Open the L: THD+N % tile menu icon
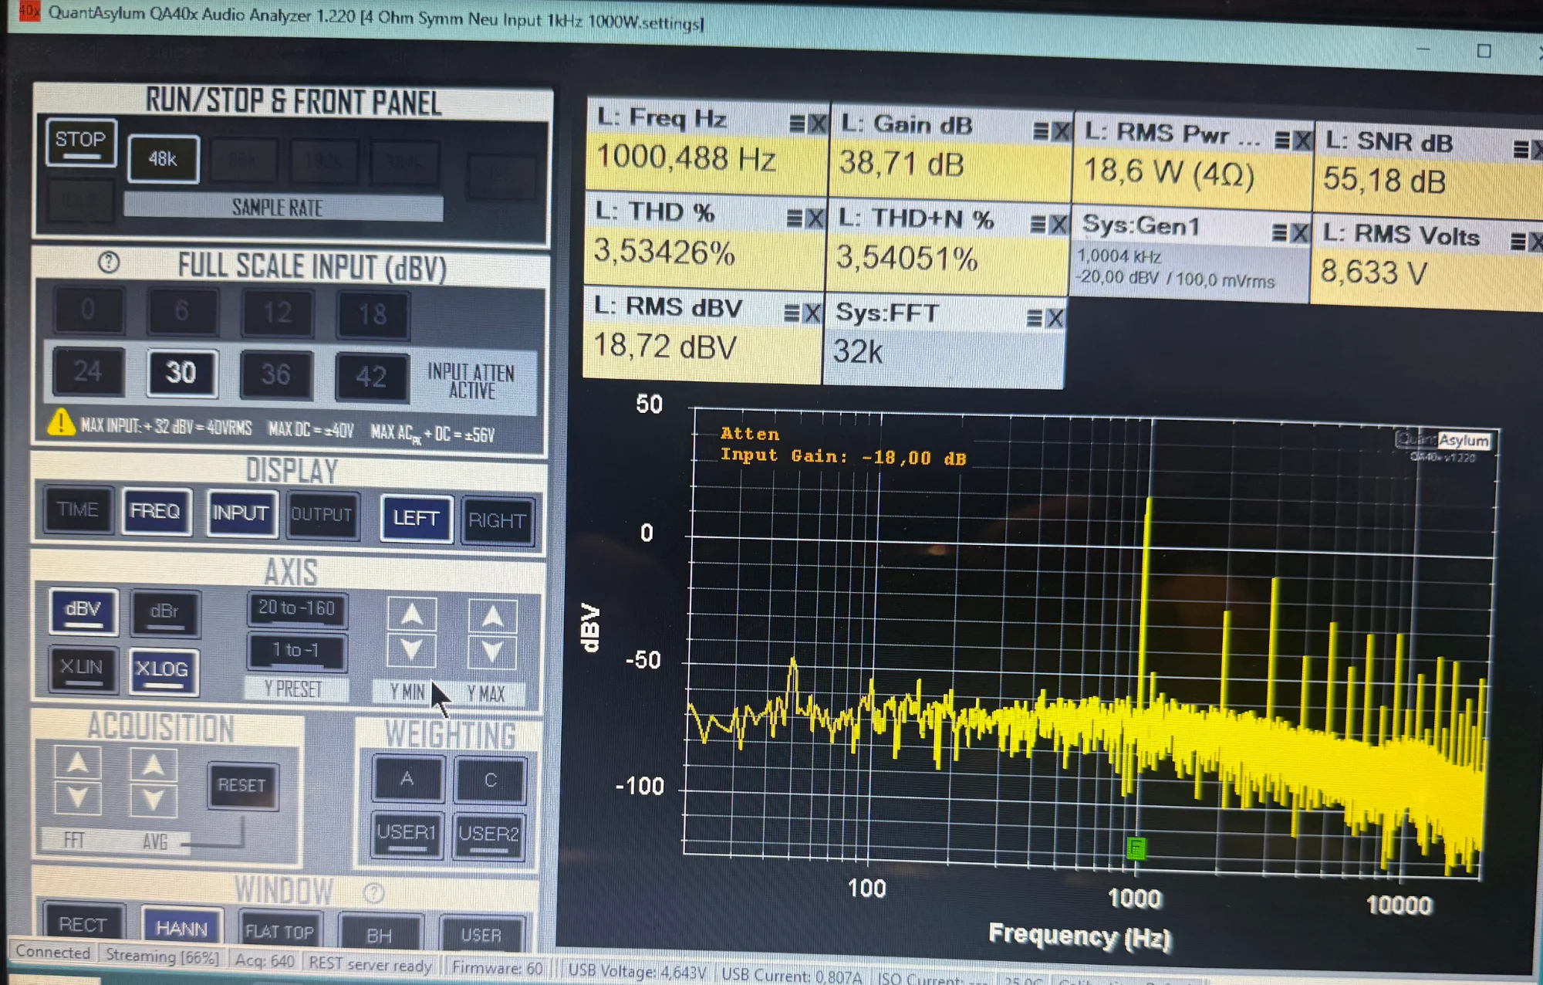Image resolution: width=1543 pixels, height=985 pixels. click(x=1038, y=225)
